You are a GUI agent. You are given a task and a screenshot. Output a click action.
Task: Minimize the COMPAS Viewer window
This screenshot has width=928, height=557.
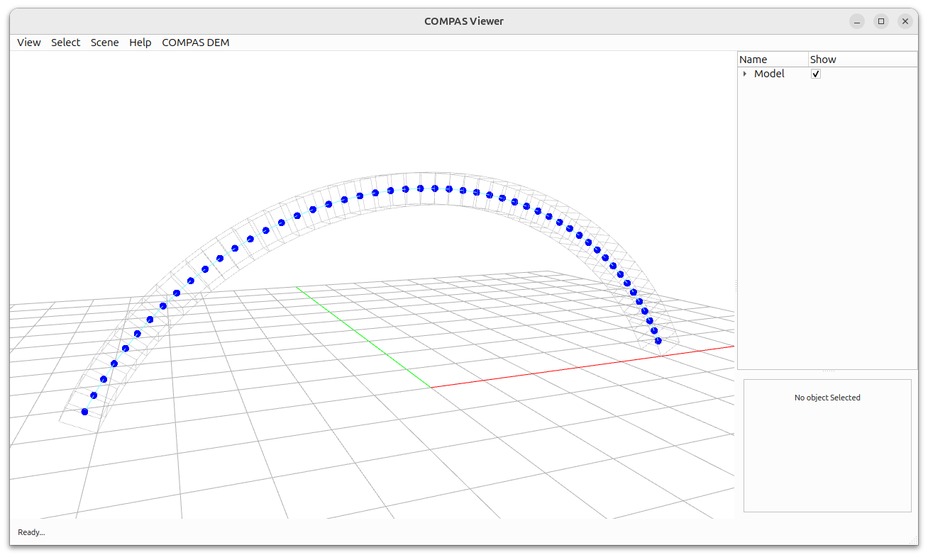(x=857, y=21)
